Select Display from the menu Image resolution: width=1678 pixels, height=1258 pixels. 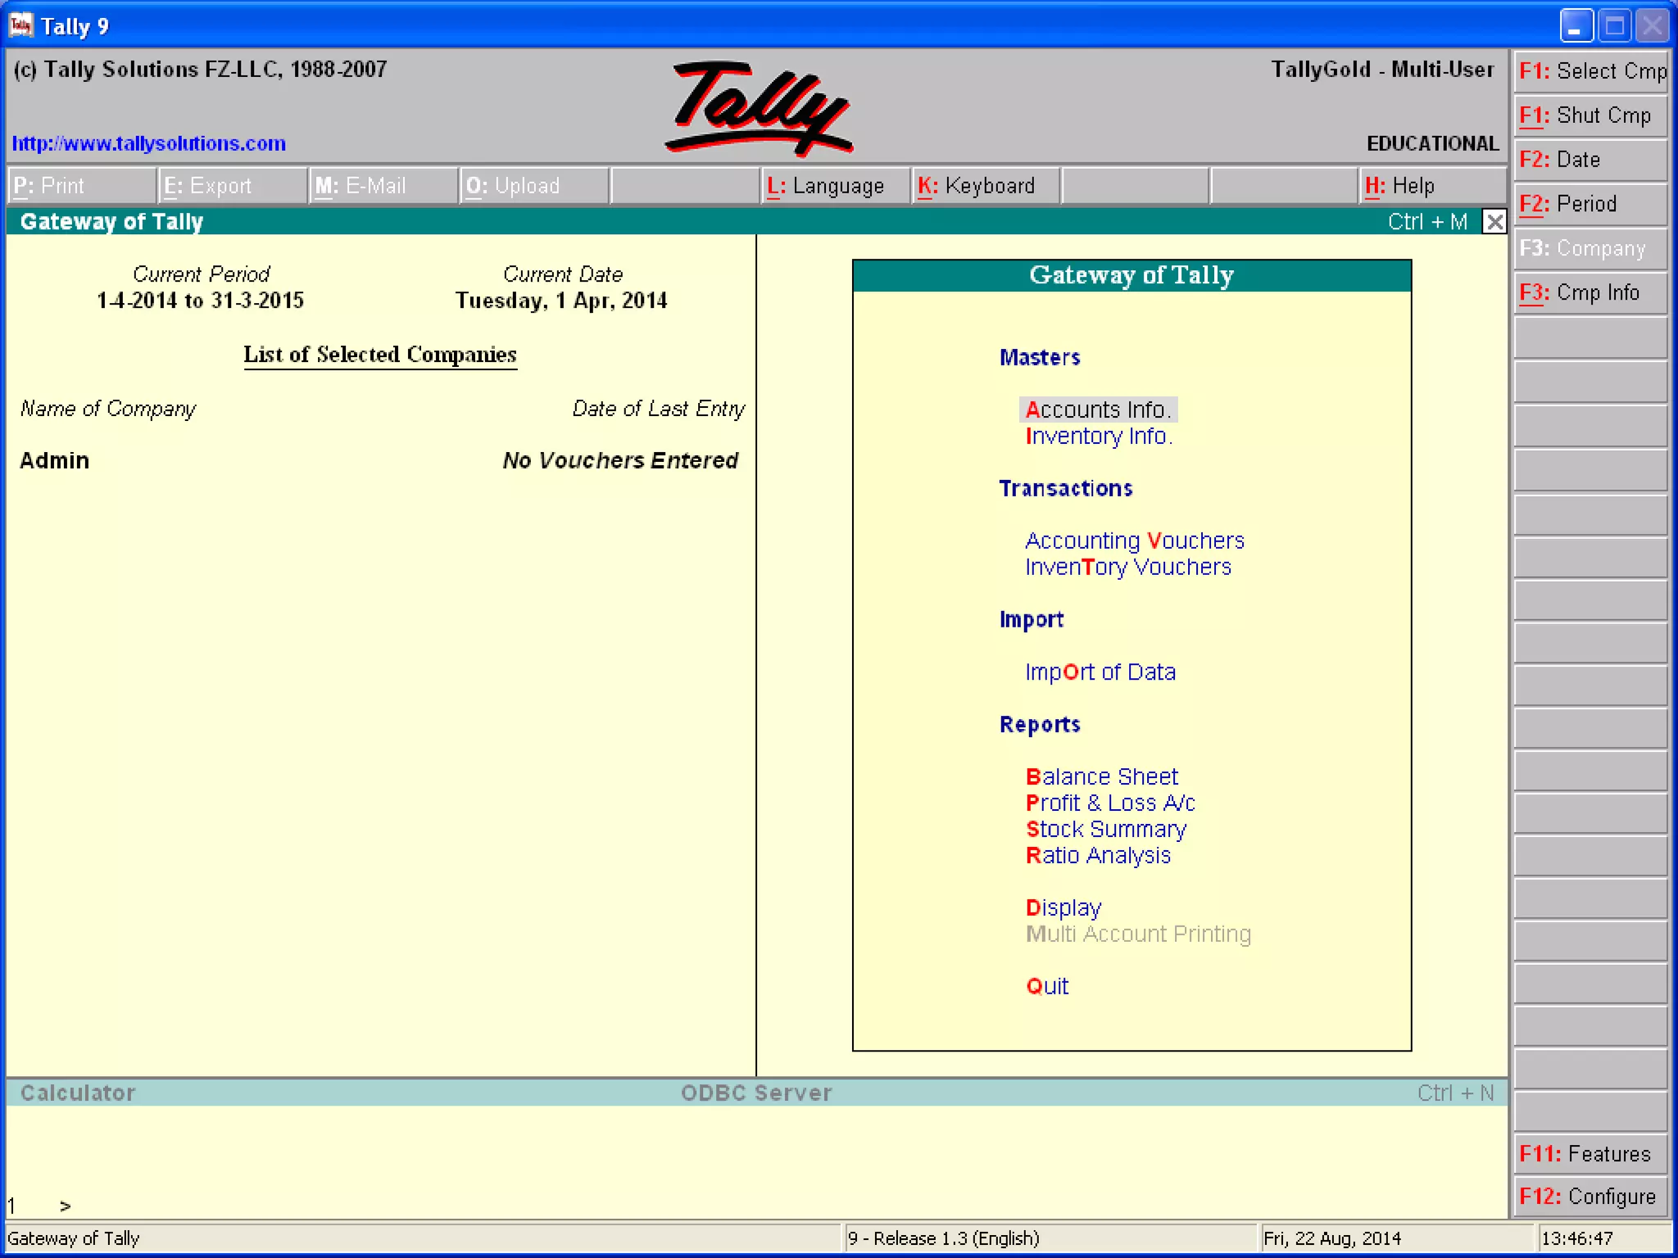tap(1063, 907)
